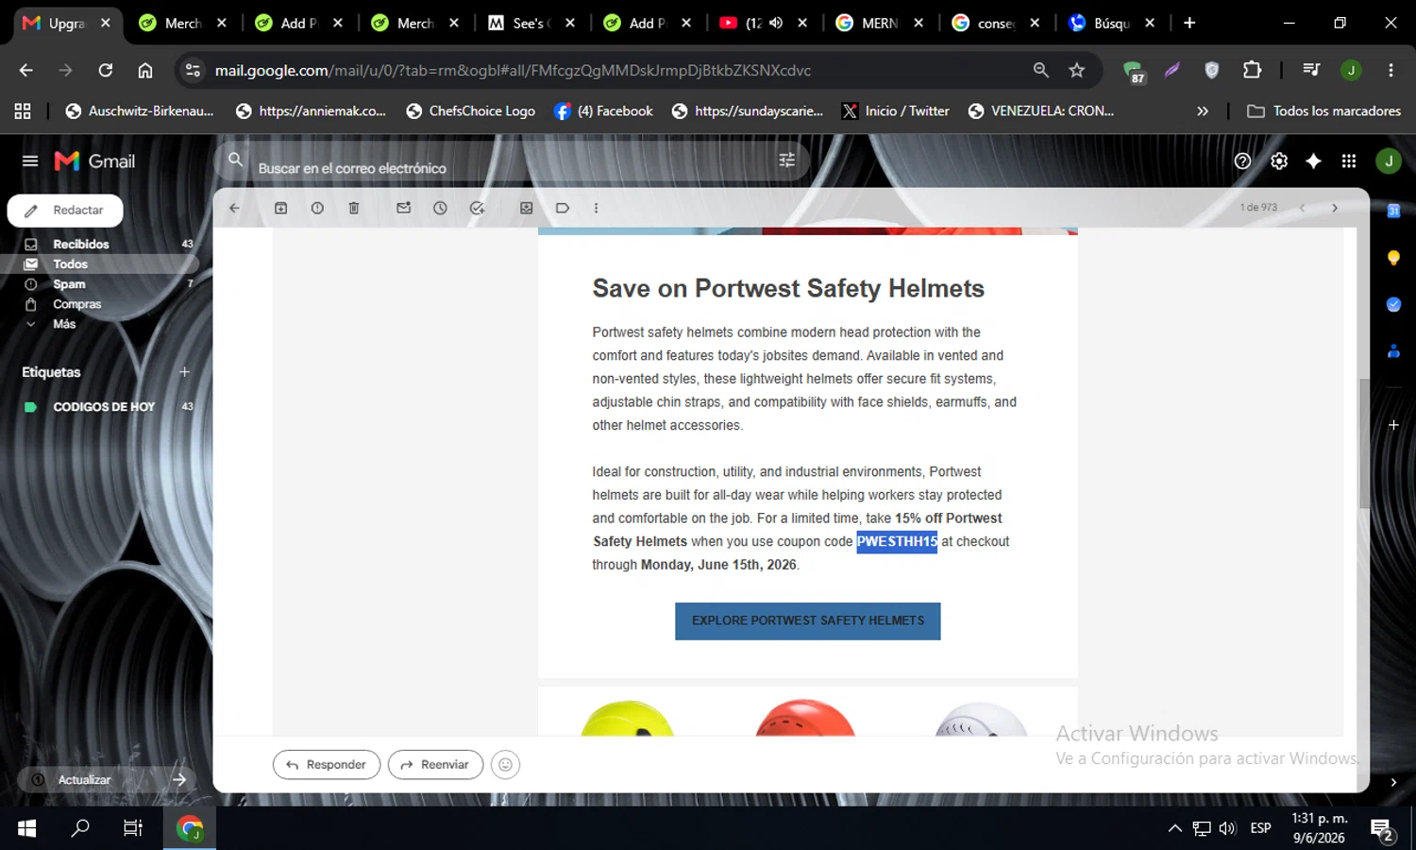Screen dimensions: 1416x850
Task: Open the Labels tag icon in toolbar
Action: click(563, 208)
